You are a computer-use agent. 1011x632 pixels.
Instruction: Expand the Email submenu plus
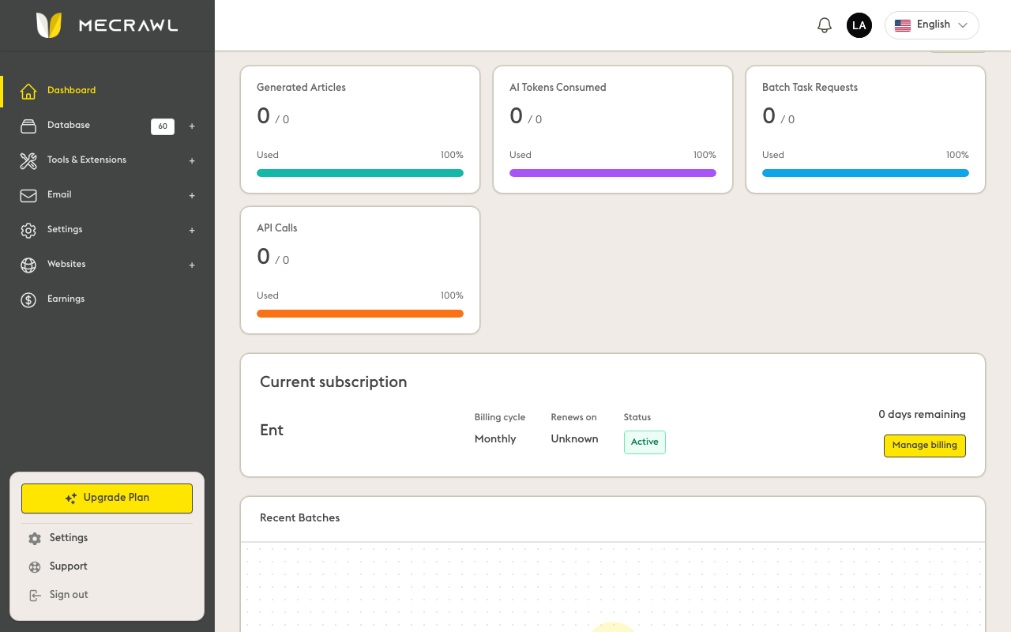click(x=192, y=195)
